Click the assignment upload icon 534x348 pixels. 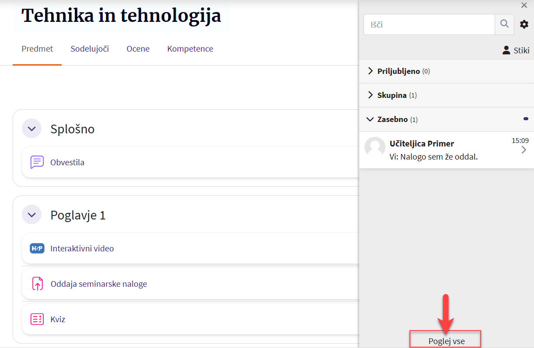(37, 284)
